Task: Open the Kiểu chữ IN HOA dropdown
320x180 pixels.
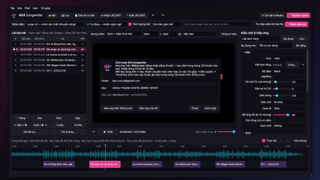Action: (289, 102)
